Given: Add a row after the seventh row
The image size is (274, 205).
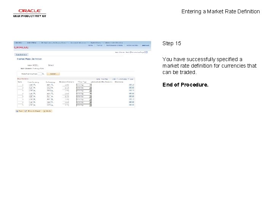Looking at the screenshot, I should [x=130, y=102].
